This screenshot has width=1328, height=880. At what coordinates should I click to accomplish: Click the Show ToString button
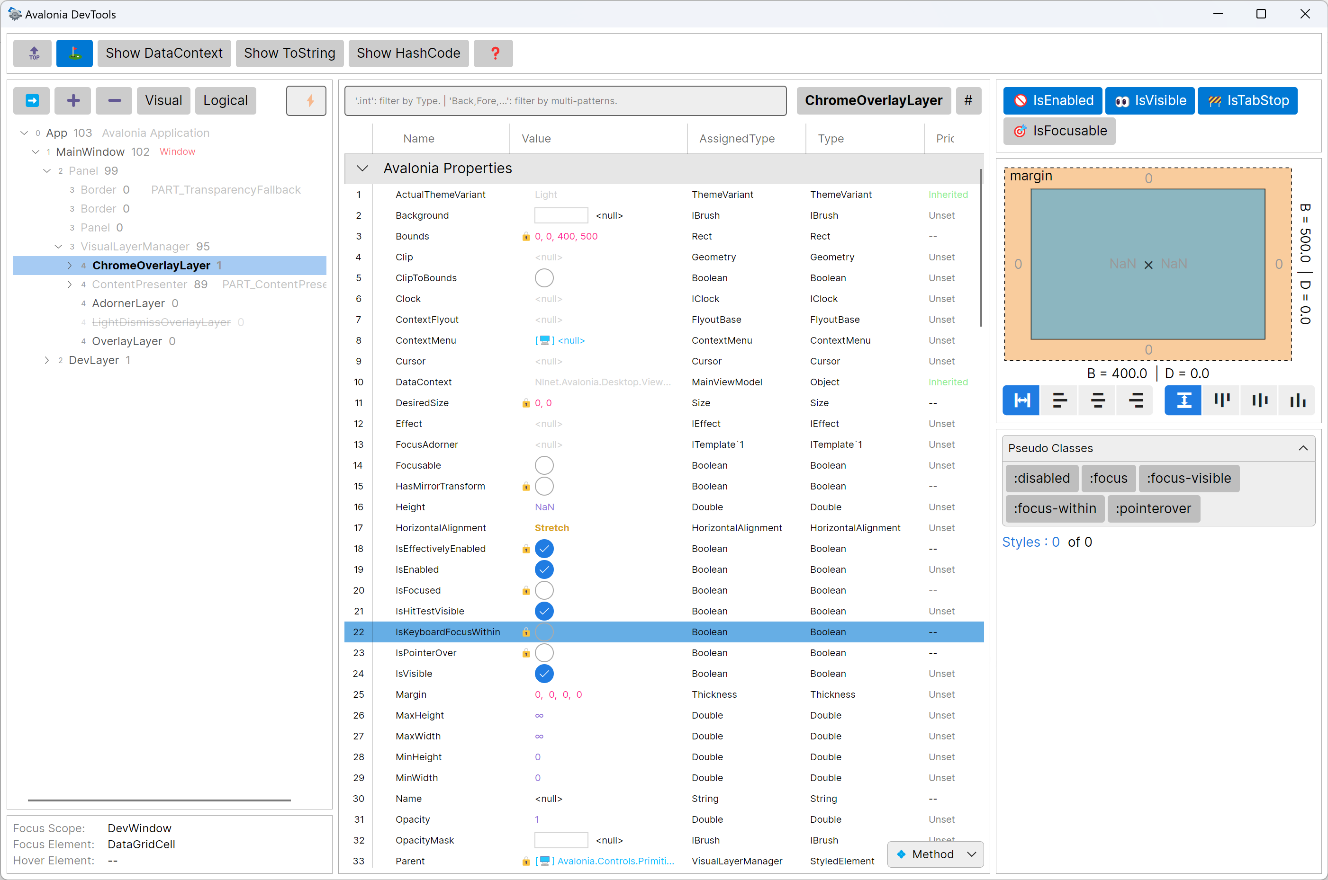289,53
